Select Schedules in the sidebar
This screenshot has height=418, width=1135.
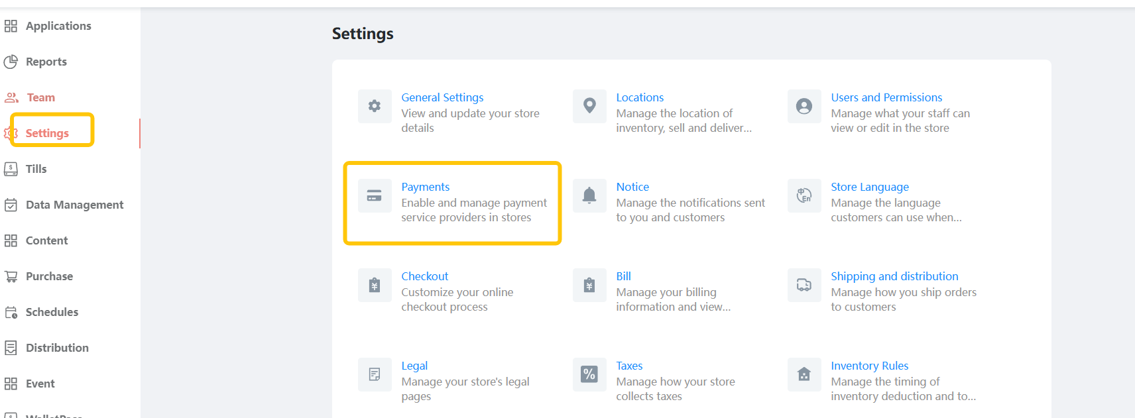52,312
